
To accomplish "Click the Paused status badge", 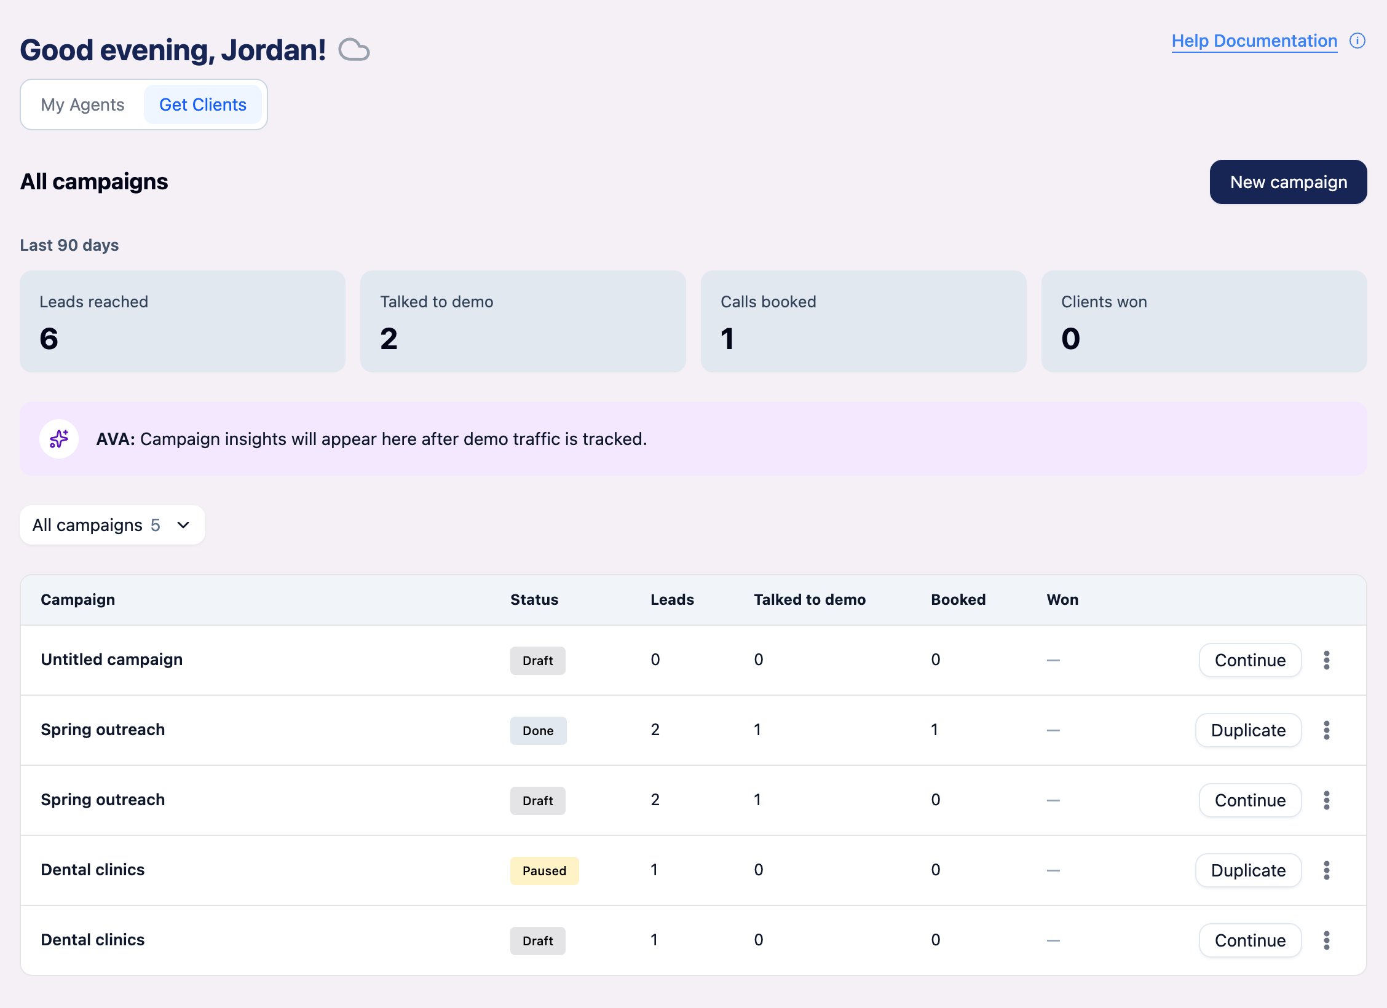I will [545, 871].
